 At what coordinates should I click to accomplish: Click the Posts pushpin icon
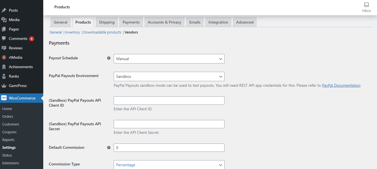tap(4, 10)
